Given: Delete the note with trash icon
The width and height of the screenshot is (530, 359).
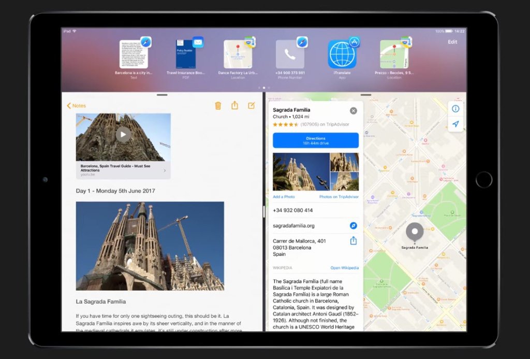Looking at the screenshot, I should coord(218,106).
